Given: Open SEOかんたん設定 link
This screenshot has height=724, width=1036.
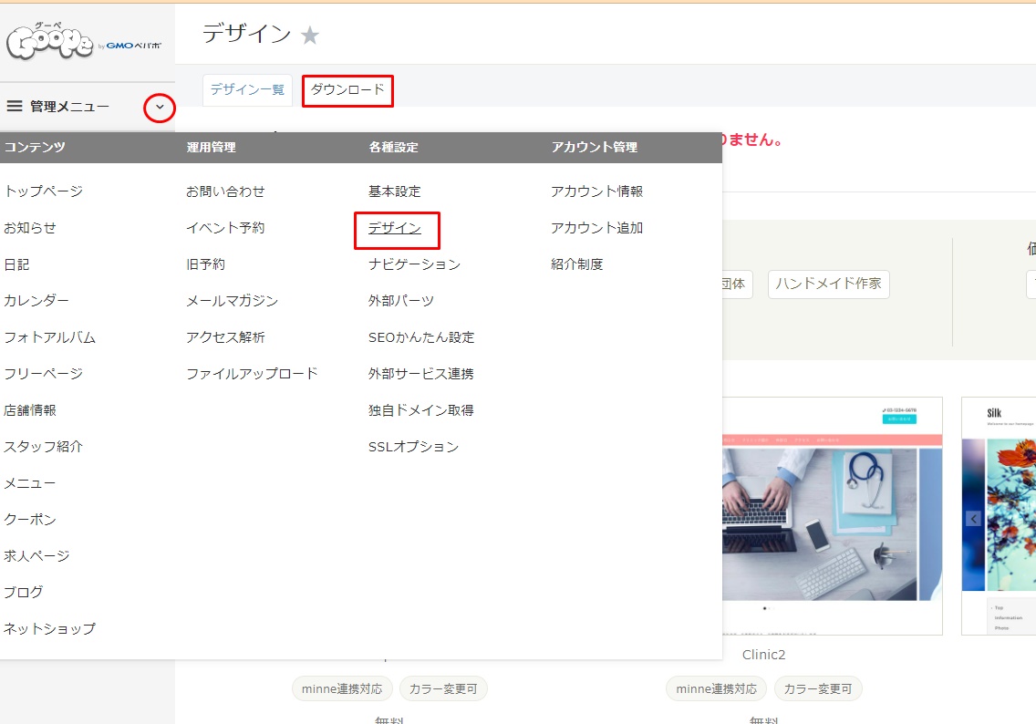Looking at the screenshot, I should tap(421, 336).
